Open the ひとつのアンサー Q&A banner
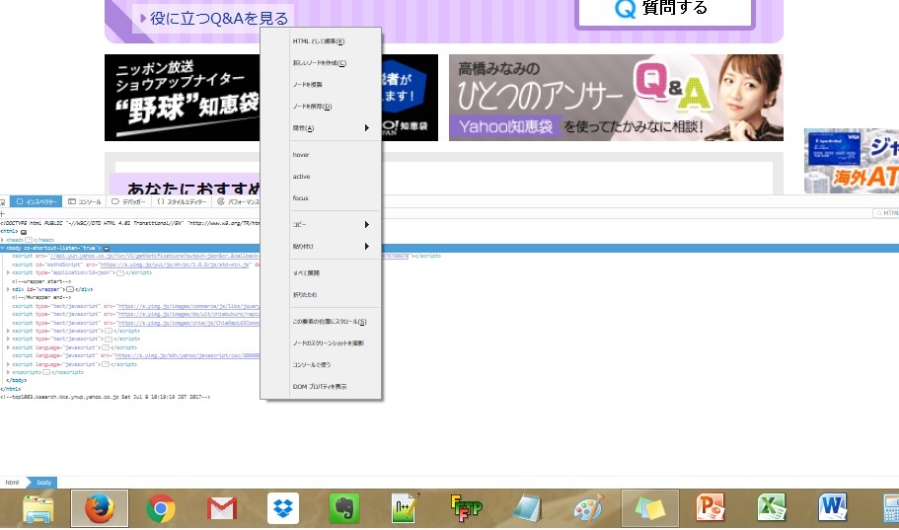The height and width of the screenshot is (530, 899). [x=616, y=98]
